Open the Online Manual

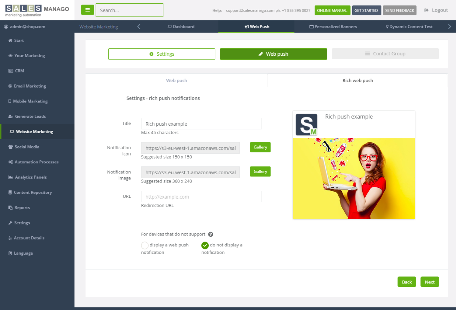point(332,10)
